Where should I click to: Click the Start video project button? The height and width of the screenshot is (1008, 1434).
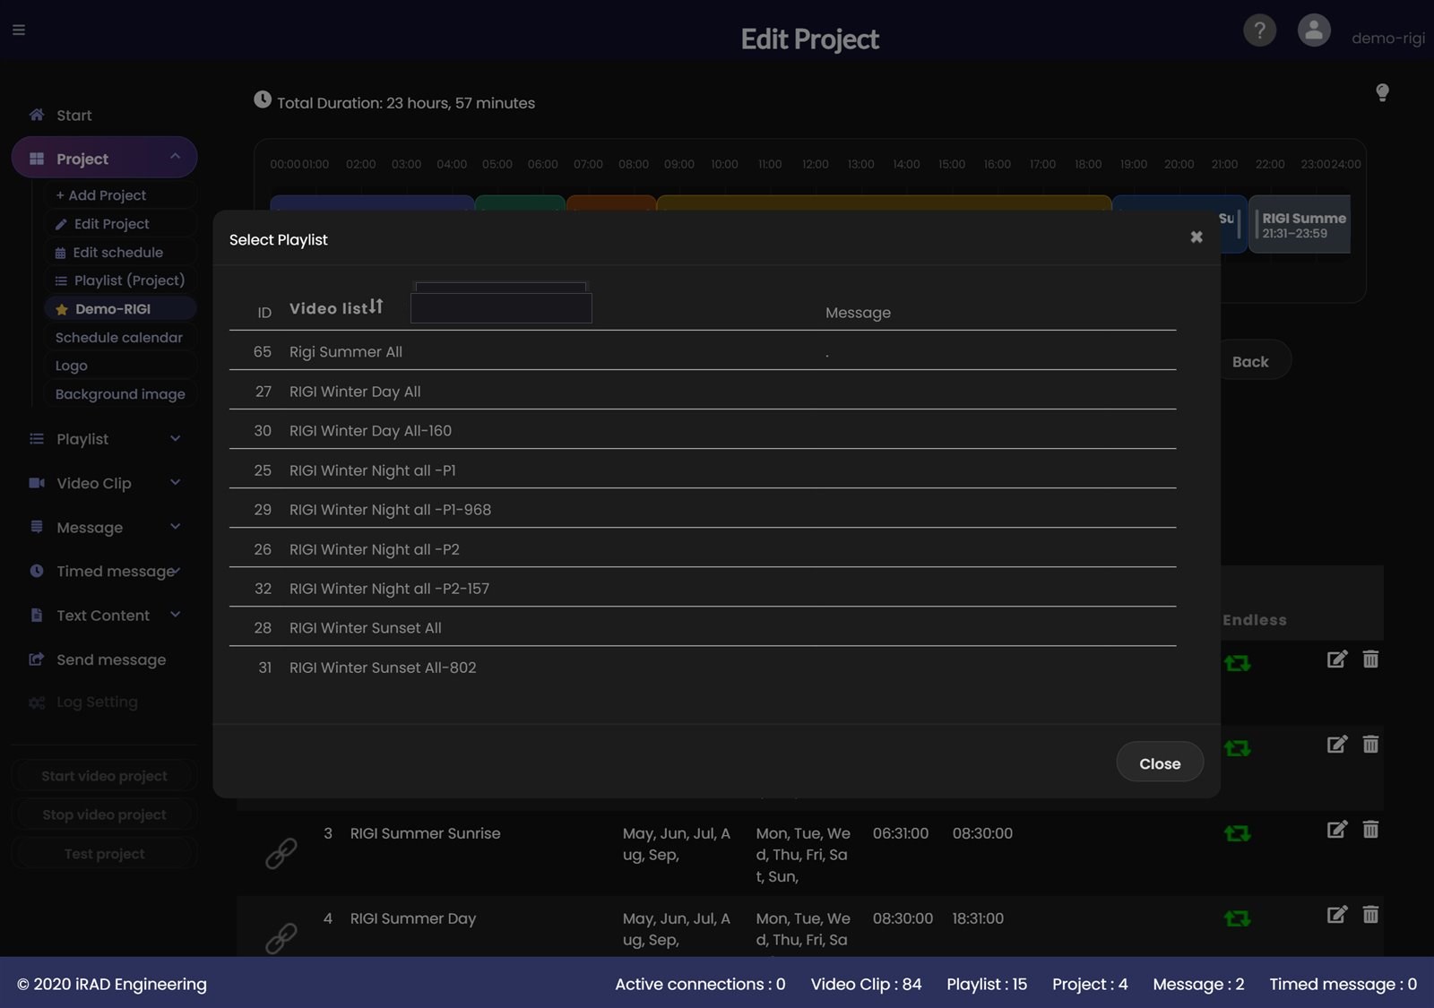tap(104, 776)
